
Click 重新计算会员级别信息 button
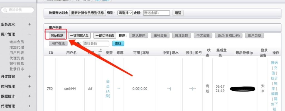pos(87,13)
